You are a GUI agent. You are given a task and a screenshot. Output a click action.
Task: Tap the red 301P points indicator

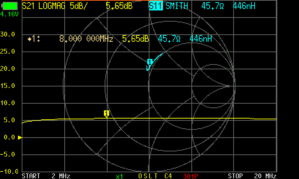191,176
